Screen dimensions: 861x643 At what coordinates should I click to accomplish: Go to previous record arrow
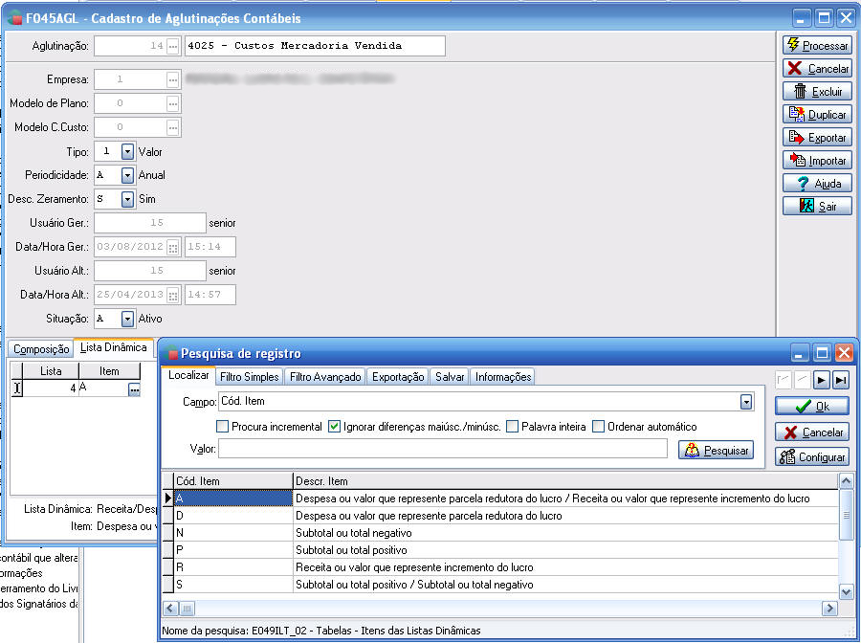pos(803,380)
